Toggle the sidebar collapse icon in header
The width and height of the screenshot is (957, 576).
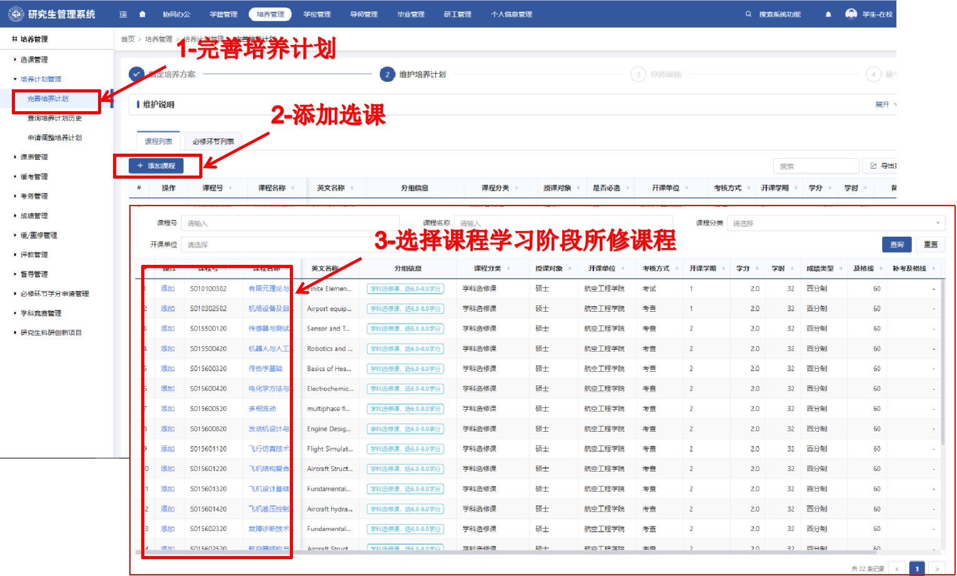click(123, 14)
